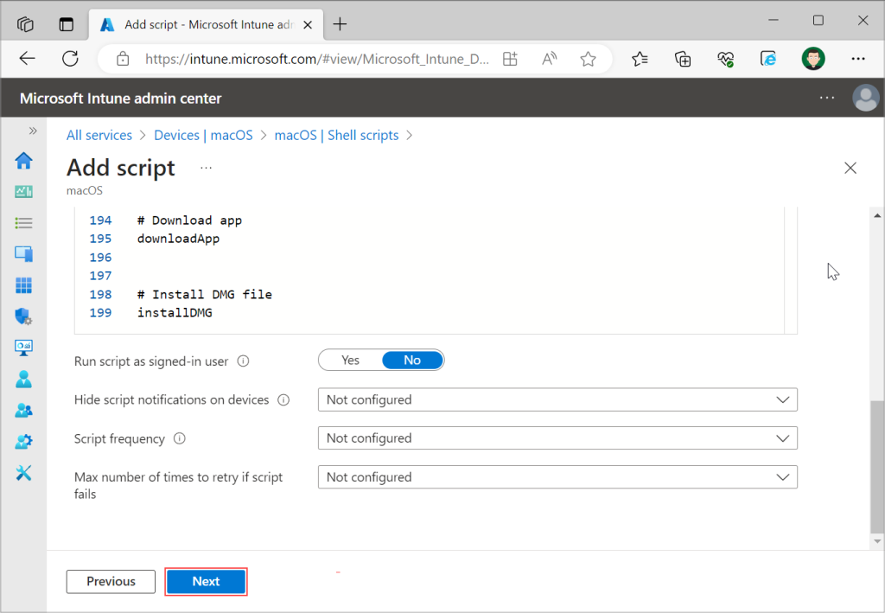Screen dimensions: 885x613
Task: Open the Apps grid icon
Action: 23,285
